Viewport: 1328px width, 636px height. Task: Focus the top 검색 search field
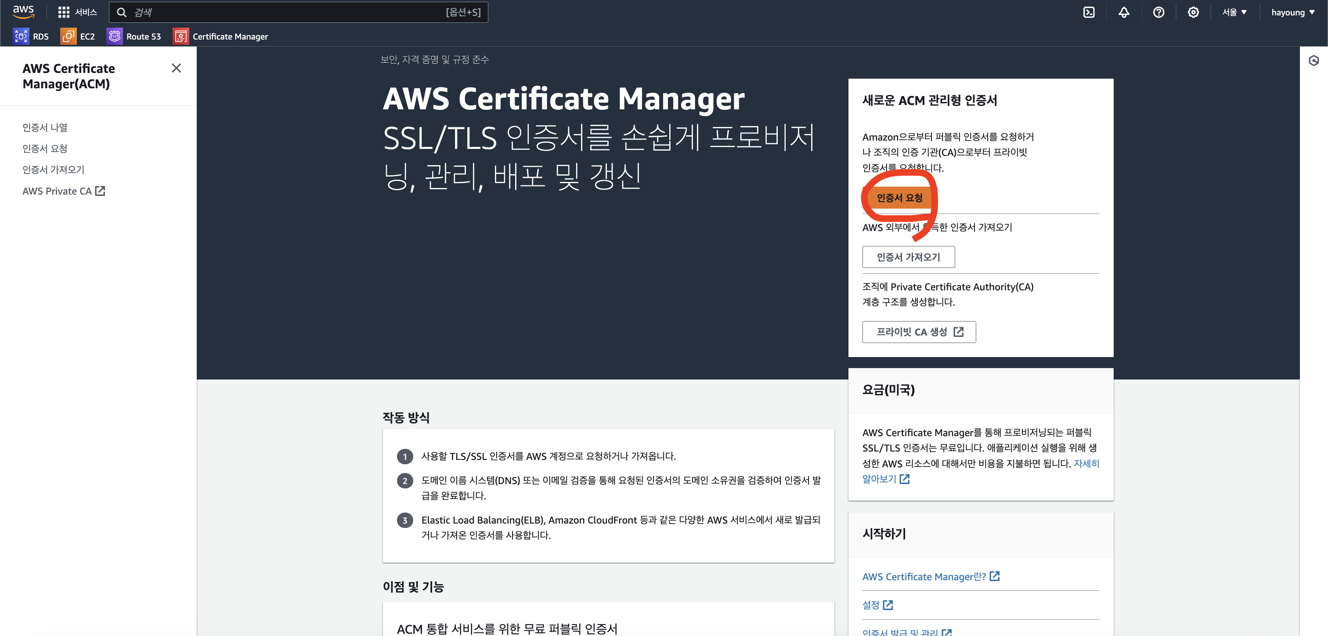(x=289, y=12)
